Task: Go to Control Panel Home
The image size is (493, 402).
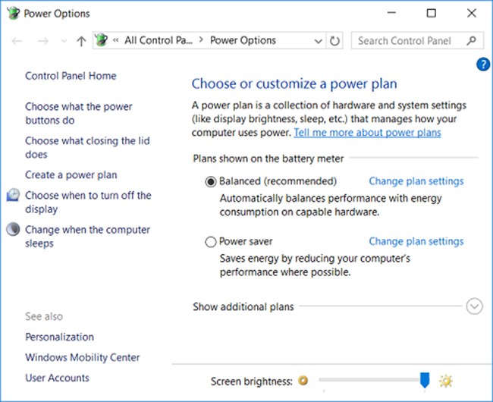Action: click(71, 76)
